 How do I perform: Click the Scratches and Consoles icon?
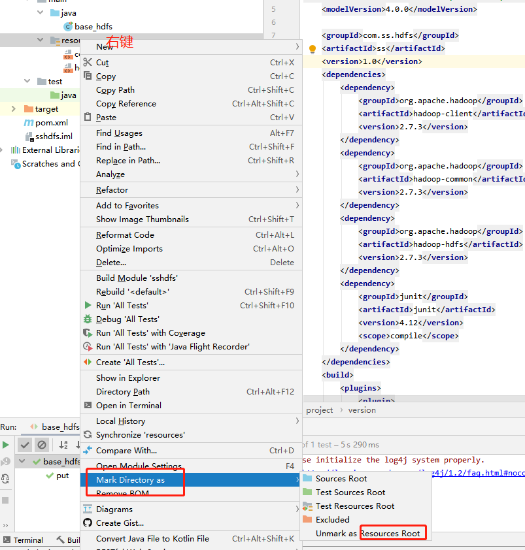(14, 163)
